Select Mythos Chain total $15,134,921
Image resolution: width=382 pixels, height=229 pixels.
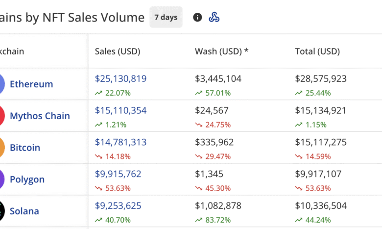pyautogui.click(x=321, y=110)
